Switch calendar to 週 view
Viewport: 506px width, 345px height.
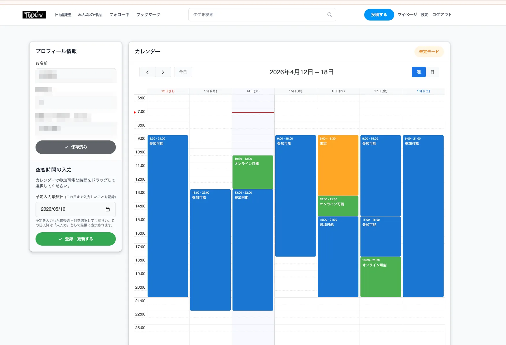click(418, 72)
